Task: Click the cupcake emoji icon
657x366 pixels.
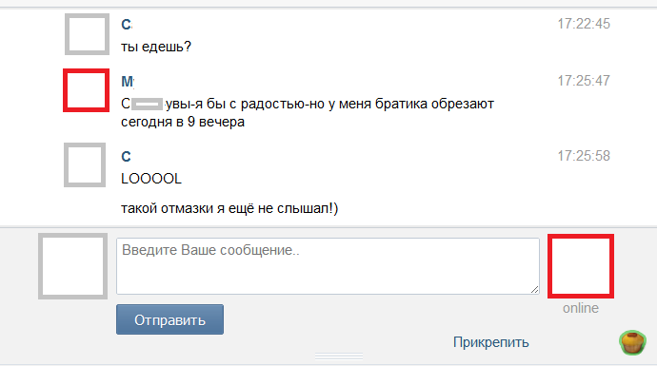Action: [632, 342]
